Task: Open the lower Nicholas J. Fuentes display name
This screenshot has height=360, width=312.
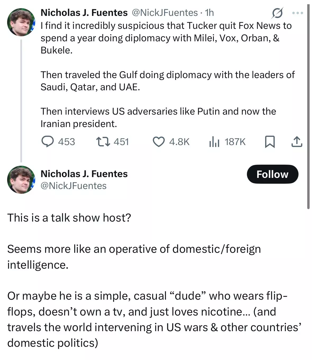Action: [x=84, y=174]
